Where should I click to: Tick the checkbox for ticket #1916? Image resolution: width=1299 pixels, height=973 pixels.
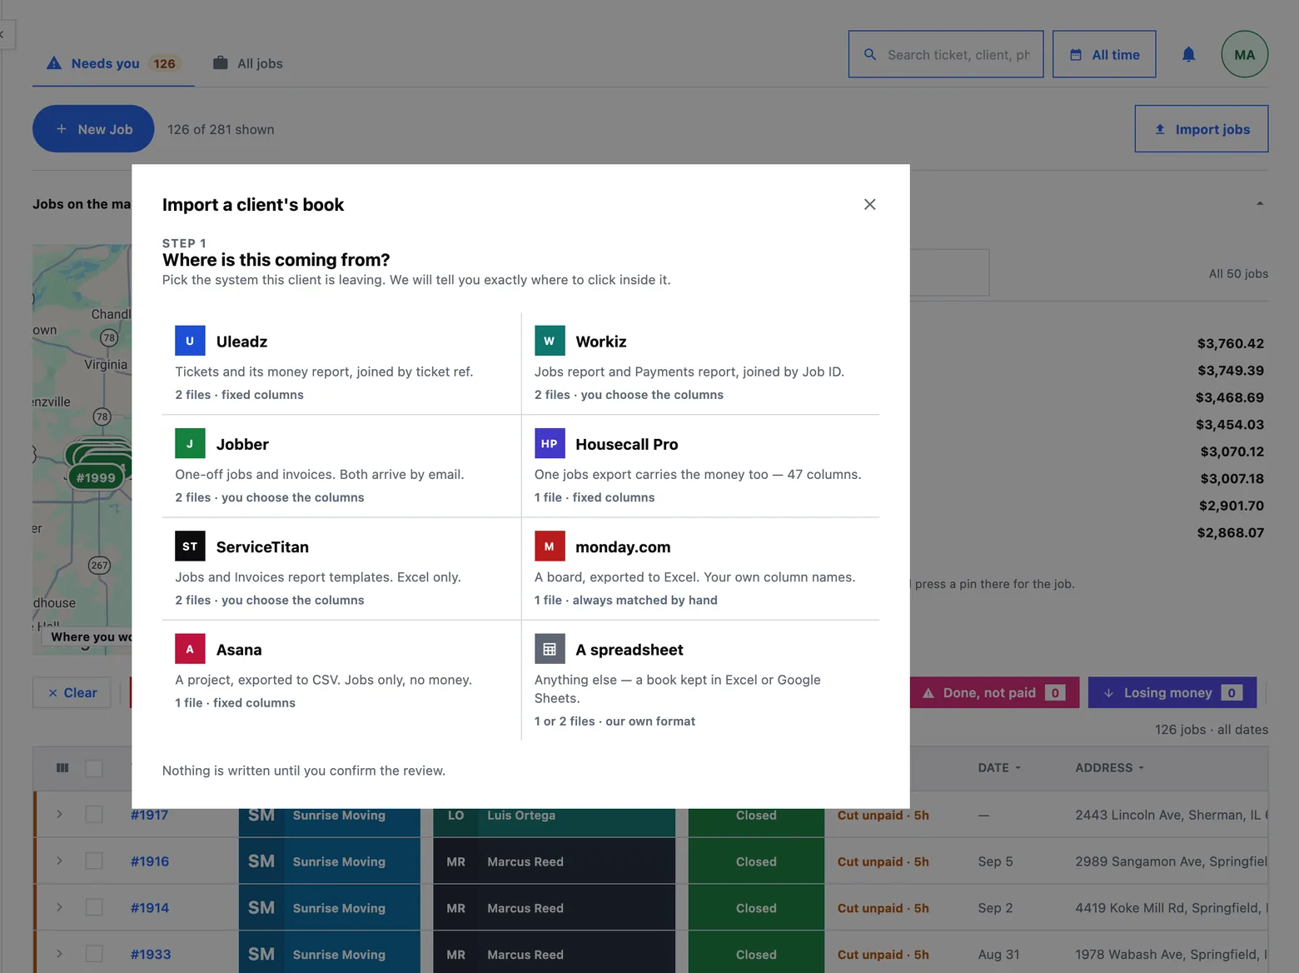click(94, 861)
